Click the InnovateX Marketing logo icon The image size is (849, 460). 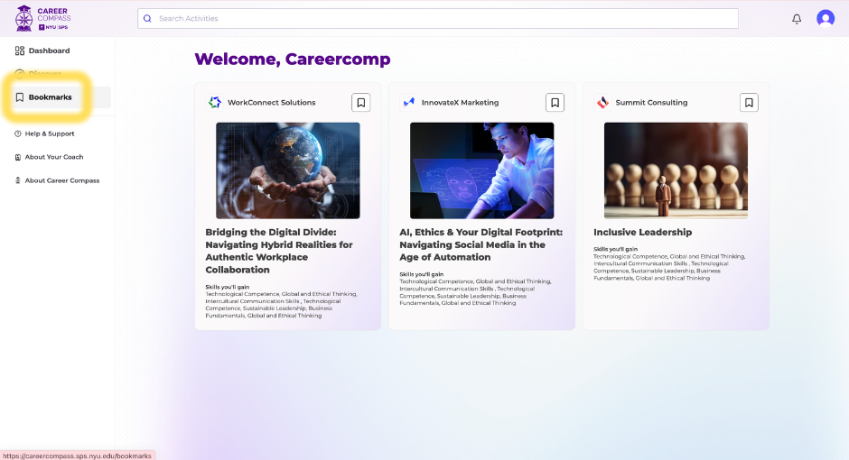coord(409,103)
